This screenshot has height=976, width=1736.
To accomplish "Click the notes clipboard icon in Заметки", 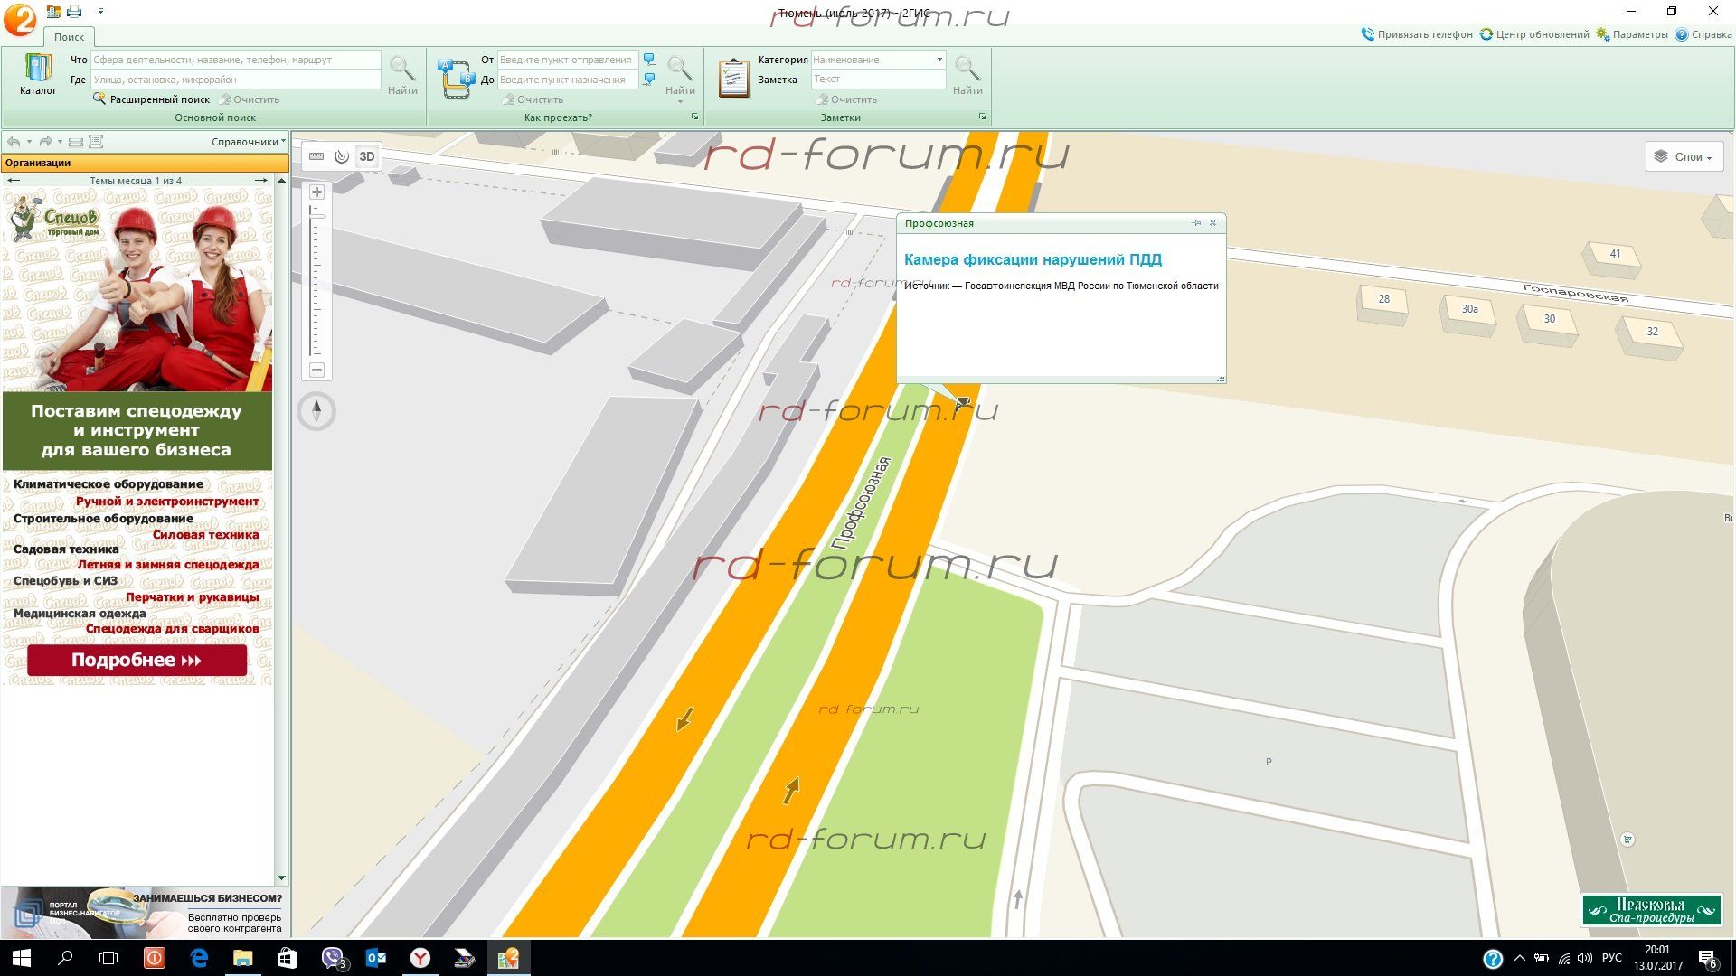I will tap(733, 78).
